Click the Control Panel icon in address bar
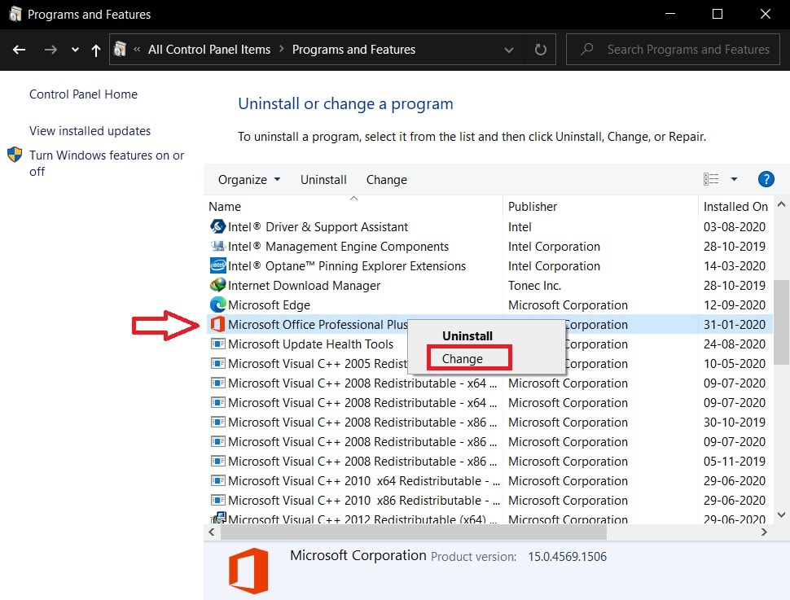The height and width of the screenshot is (600, 790). pyautogui.click(x=120, y=49)
